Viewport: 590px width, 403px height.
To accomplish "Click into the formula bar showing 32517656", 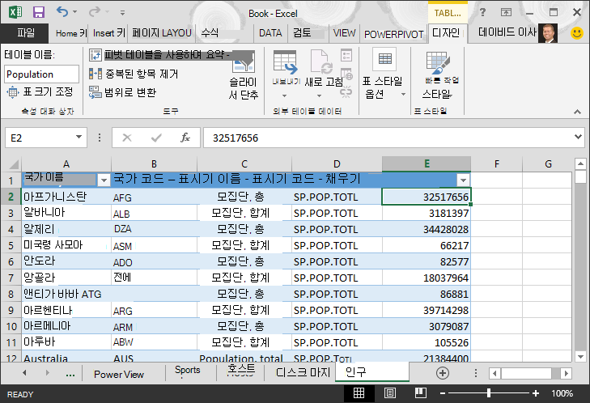I will [388, 138].
